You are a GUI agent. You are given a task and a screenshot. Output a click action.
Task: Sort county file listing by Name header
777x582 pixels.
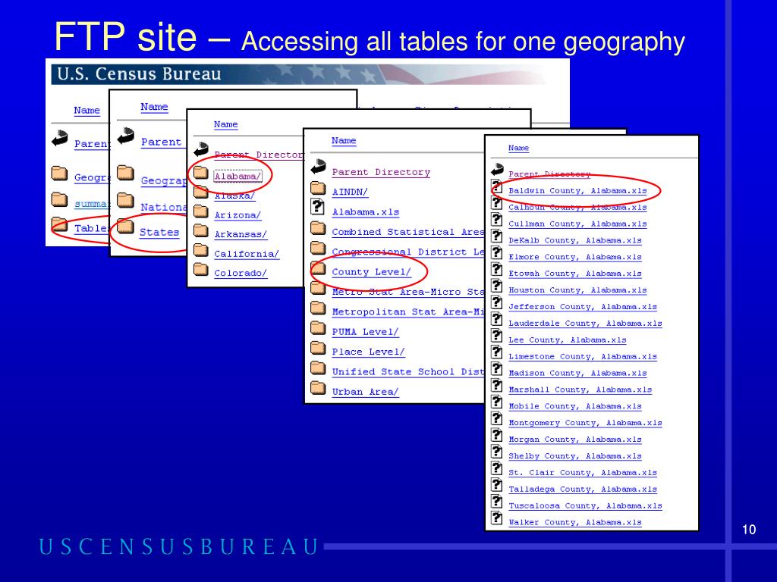(518, 148)
